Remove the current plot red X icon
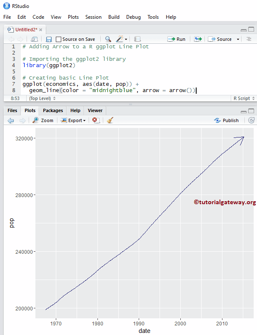The width and height of the screenshot is (257, 335). 96,120
